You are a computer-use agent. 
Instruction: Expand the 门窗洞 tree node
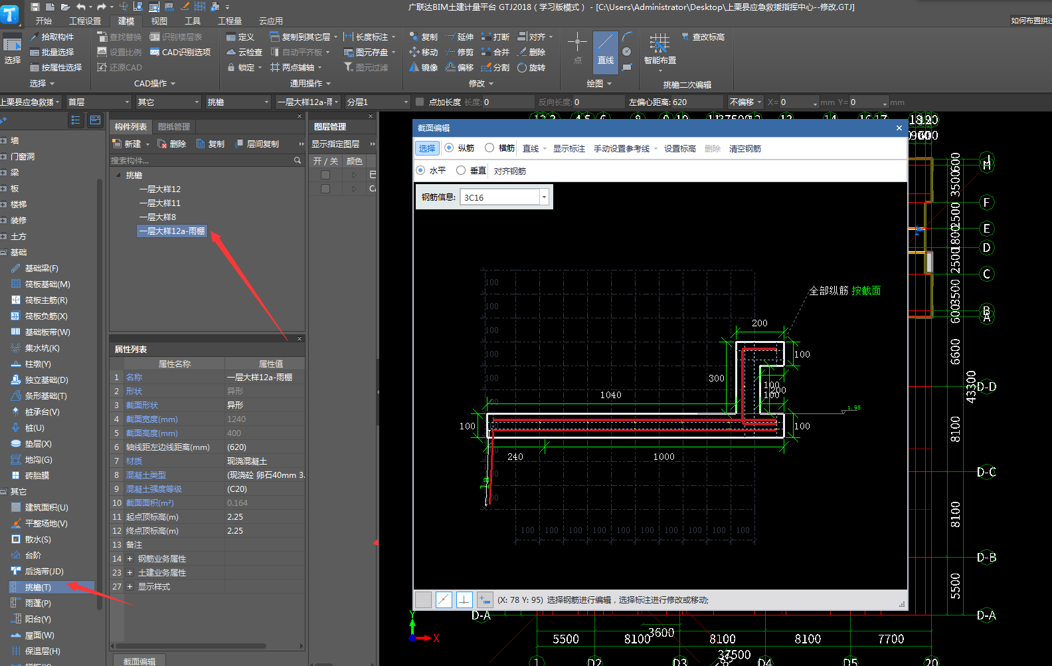pos(3,157)
